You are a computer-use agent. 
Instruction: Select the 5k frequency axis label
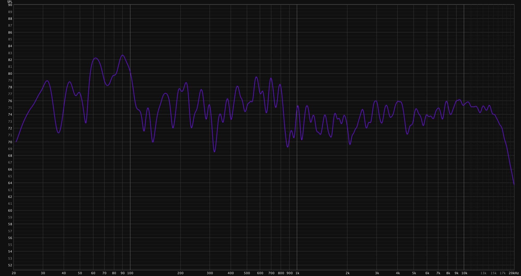414,273
